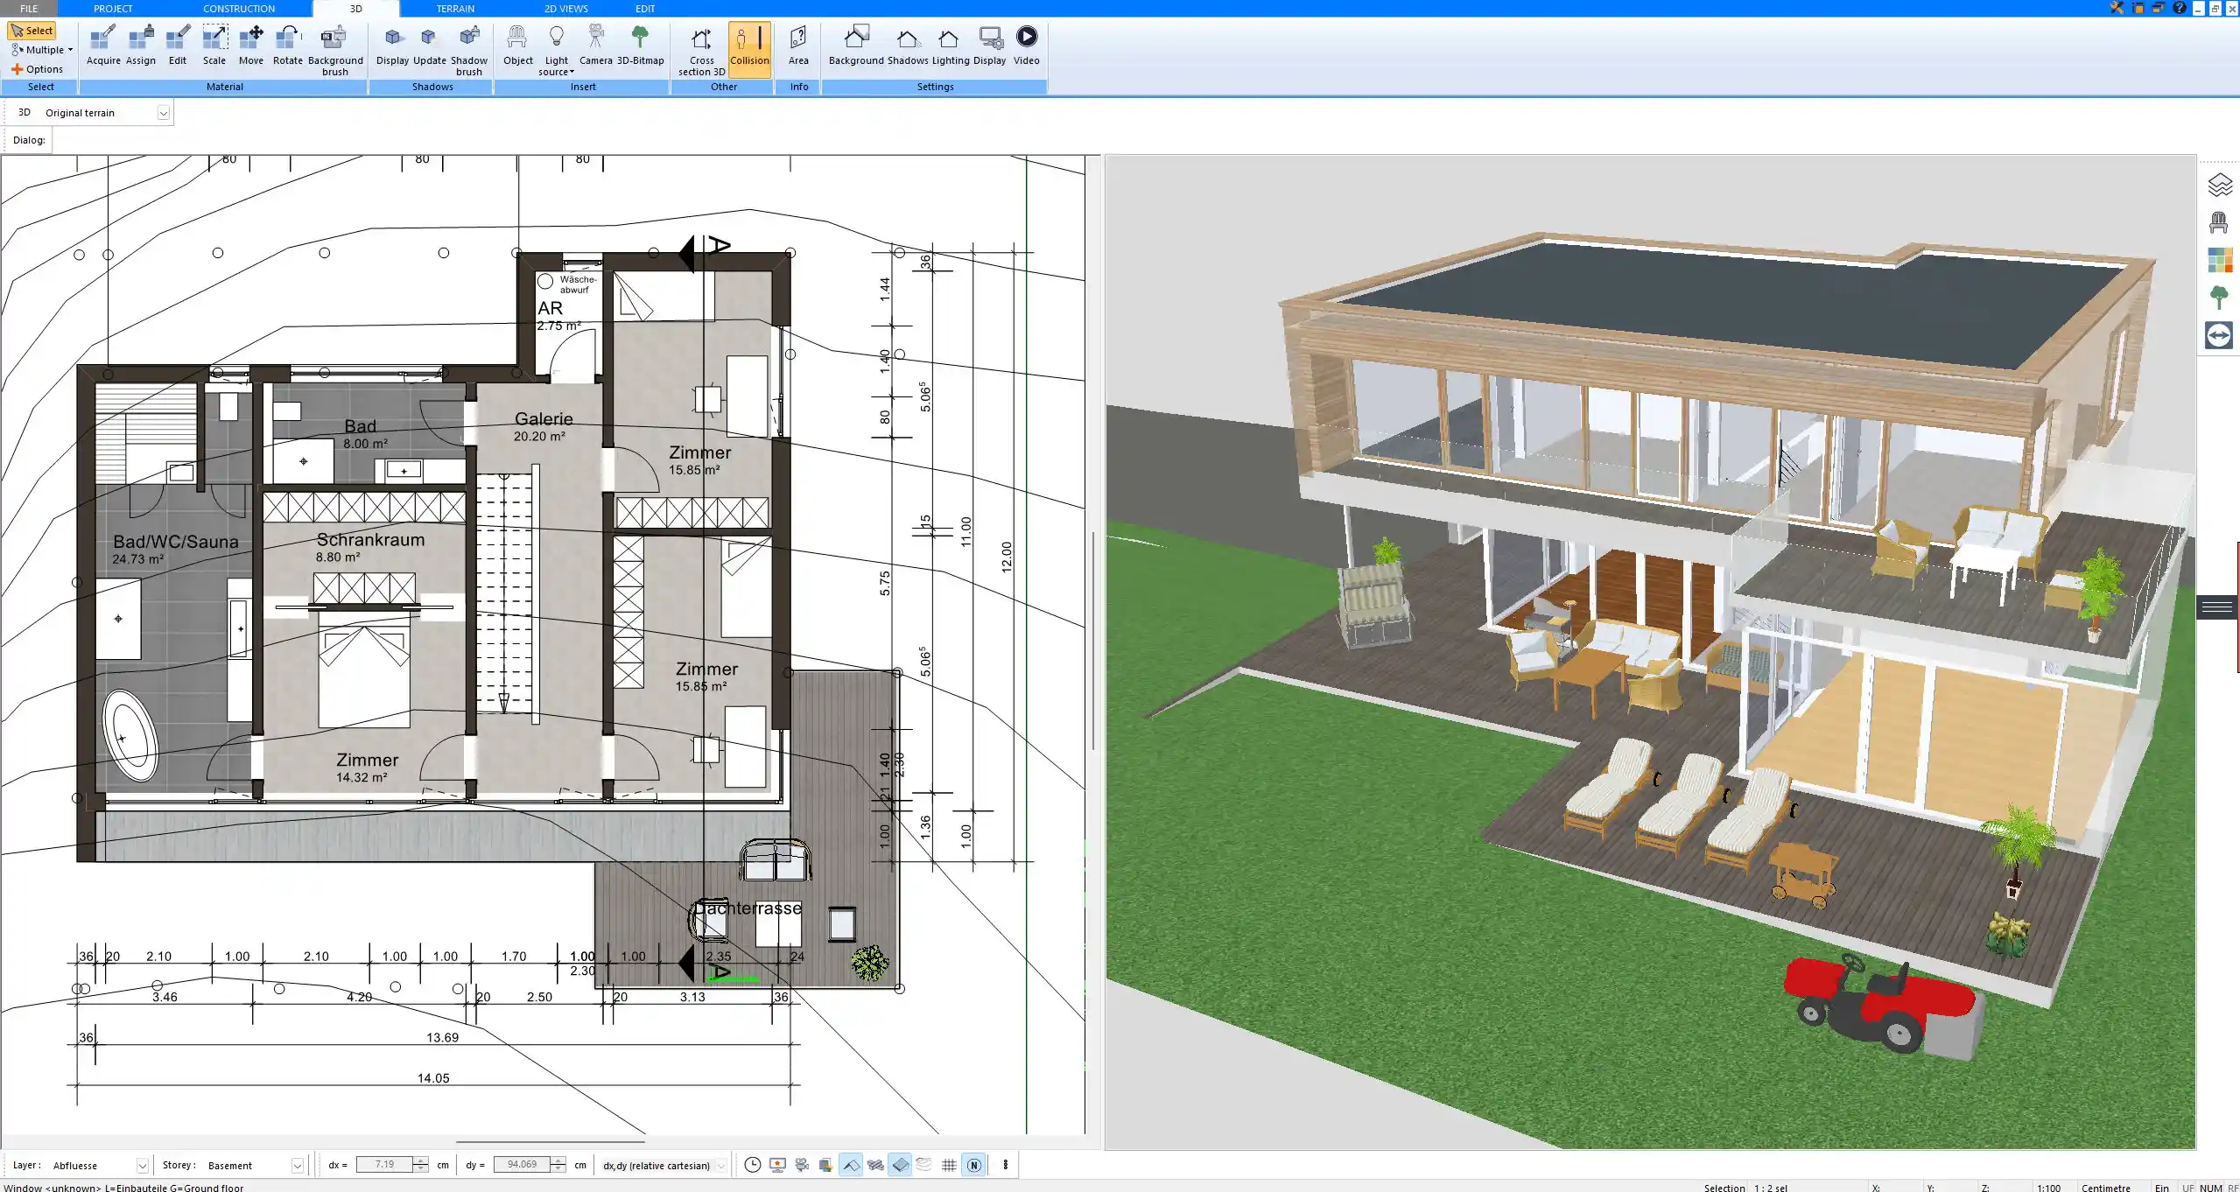Image resolution: width=2240 pixels, height=1192 pixels.
Task: Open the furniture chair catalog in right sidebar
Action: pyautogui.click(x=2219, y=222)
